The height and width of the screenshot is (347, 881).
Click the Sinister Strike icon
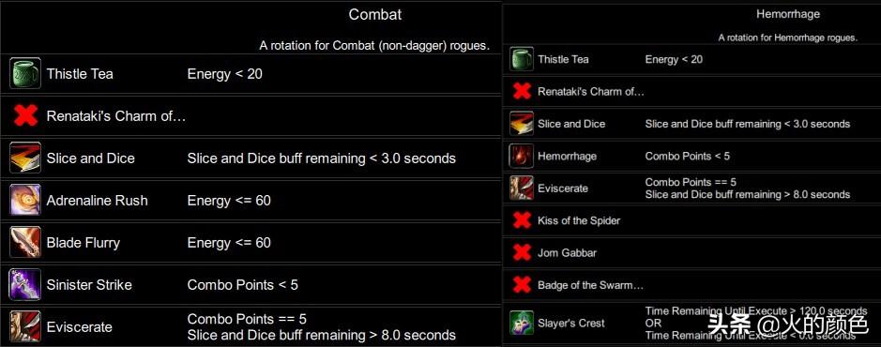[x=25, y=285]
